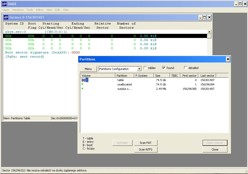The height and width of the screenshot is (174, 248).
Task: Click the '[CHS:0:0:1]' text
Action: [56, 32]
